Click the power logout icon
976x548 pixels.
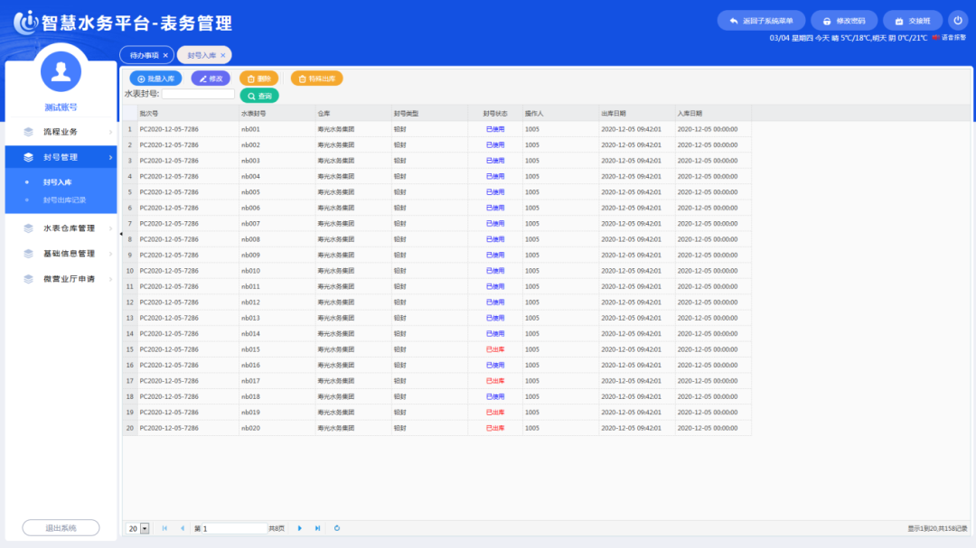tap(957, 21)
